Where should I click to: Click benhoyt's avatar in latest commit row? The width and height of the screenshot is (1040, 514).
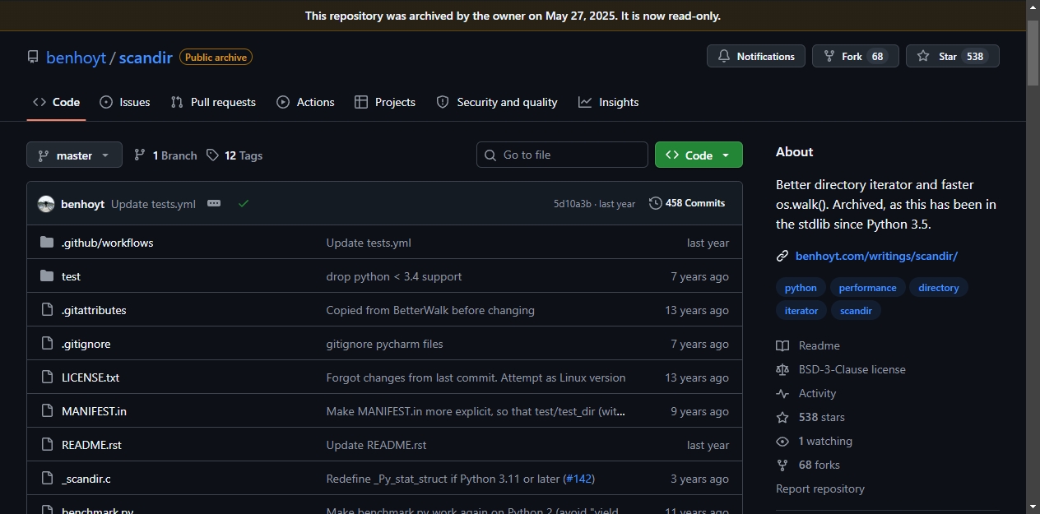pos(46,204)
